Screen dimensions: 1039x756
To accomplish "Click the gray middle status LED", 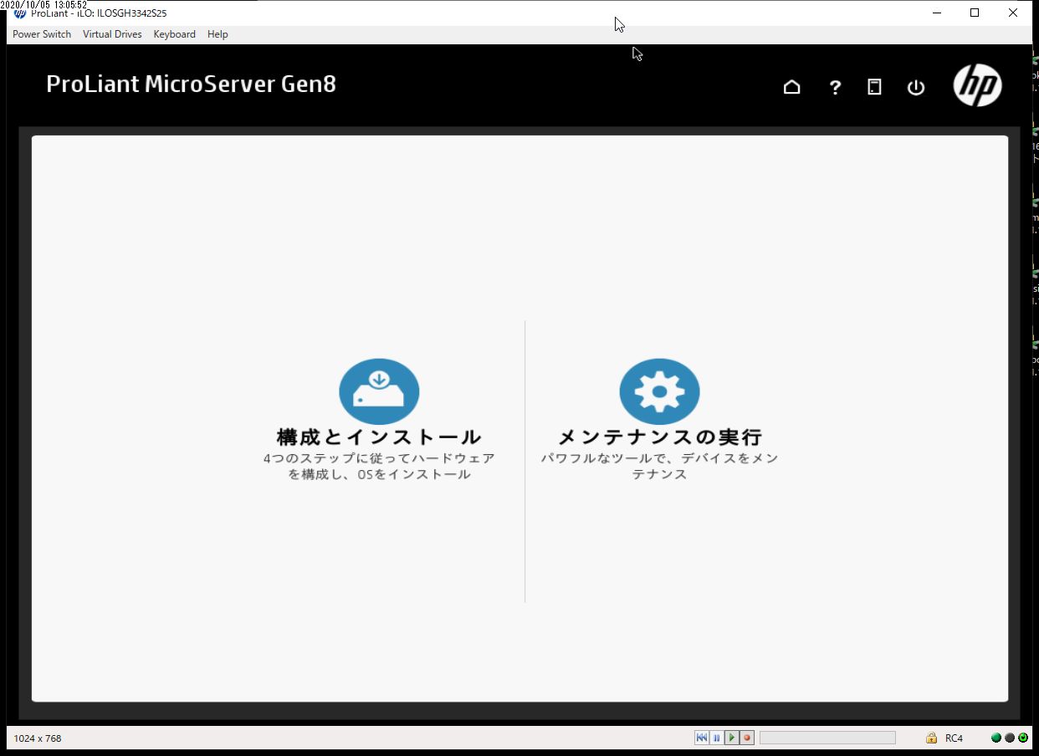I will 1010,738.
